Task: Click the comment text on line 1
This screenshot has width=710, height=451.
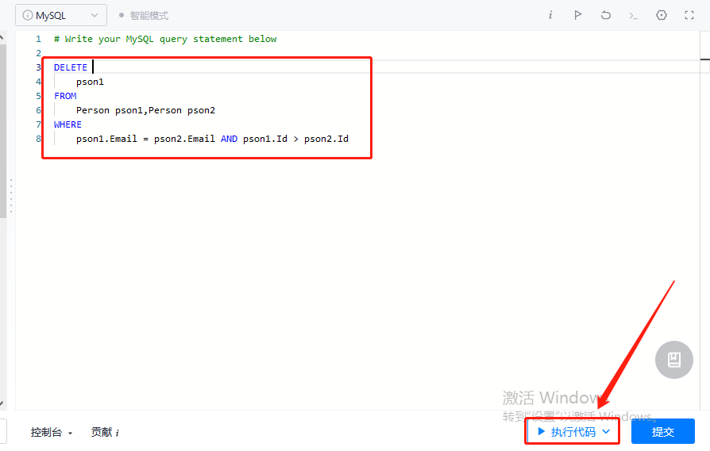Action: [165, 39]
